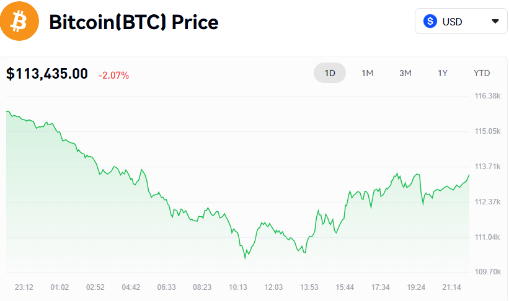The width and height of the screenshot is (509, 301).
Task: Click the 113.71k price axis label
Action: 487,167
